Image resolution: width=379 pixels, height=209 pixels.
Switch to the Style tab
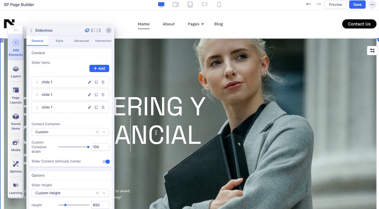[x=60, y=41]
